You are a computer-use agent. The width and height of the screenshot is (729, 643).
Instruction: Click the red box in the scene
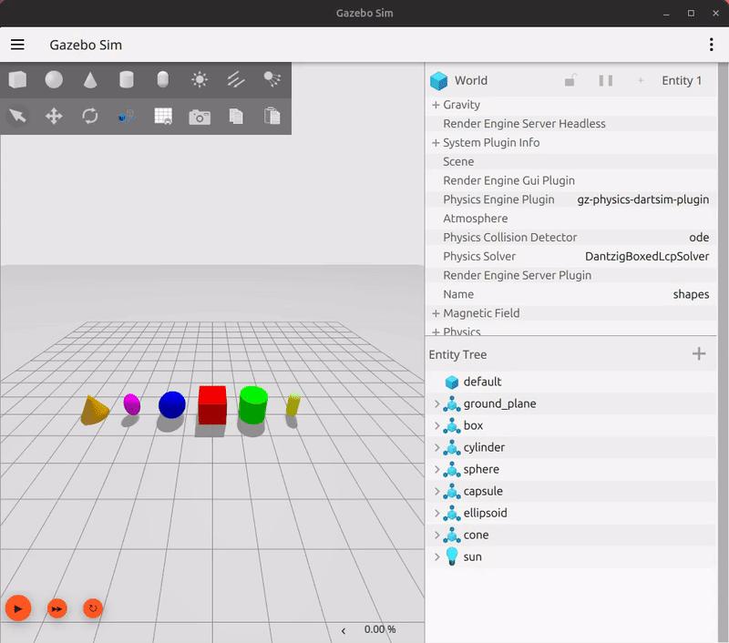pyautogui.click(x=212, y=404)
